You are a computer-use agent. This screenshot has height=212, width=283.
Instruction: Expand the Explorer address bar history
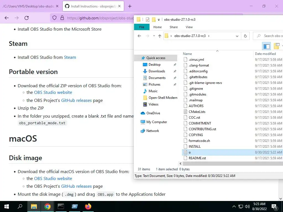tap(237, 36)
